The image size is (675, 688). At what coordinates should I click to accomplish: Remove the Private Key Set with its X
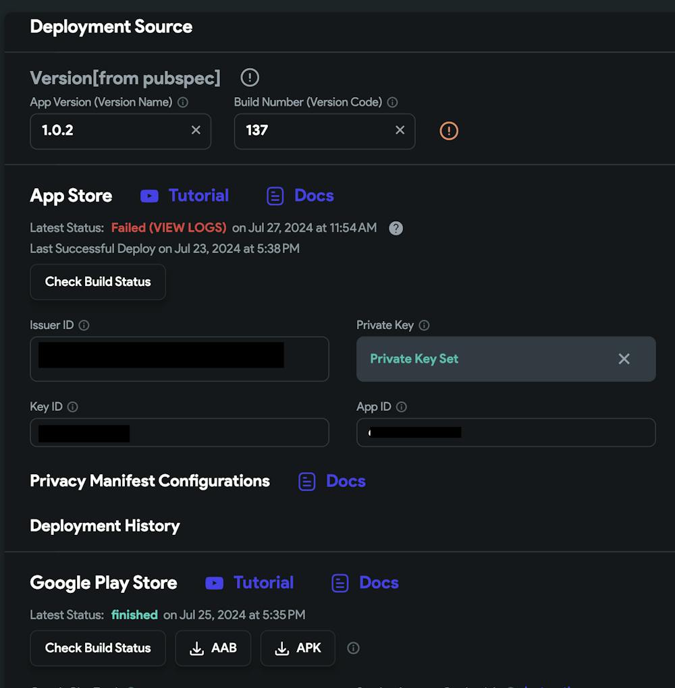pyautogui.click(x=624, y=359)
